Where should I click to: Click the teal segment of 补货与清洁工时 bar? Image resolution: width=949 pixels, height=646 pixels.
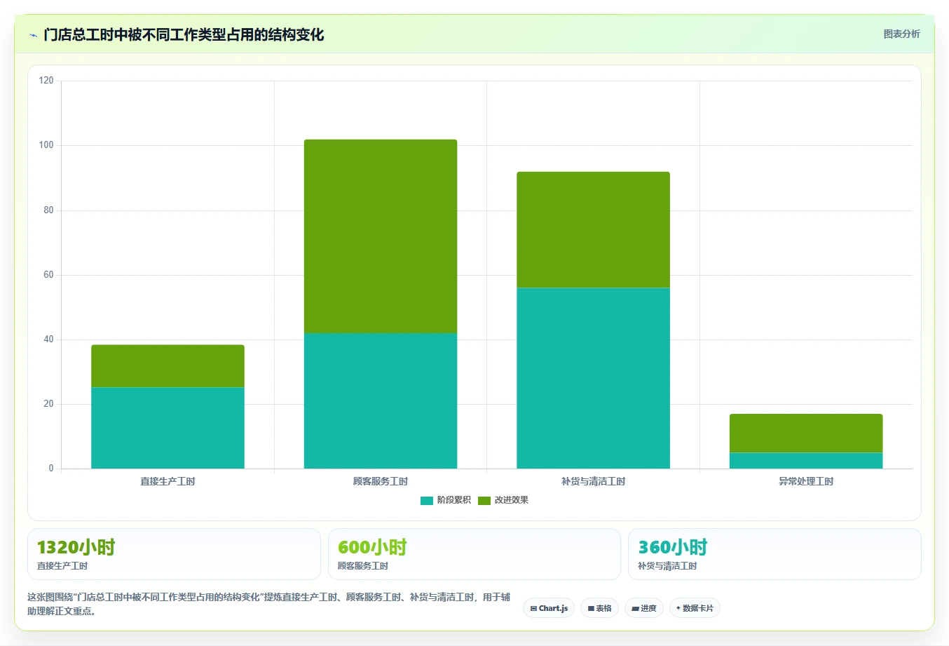click(x=593, y=378)
